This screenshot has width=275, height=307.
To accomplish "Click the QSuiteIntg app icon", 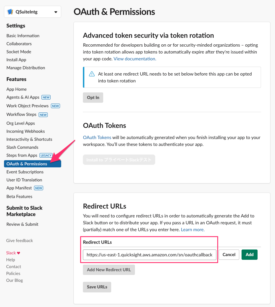I will (x=10, y=11).
